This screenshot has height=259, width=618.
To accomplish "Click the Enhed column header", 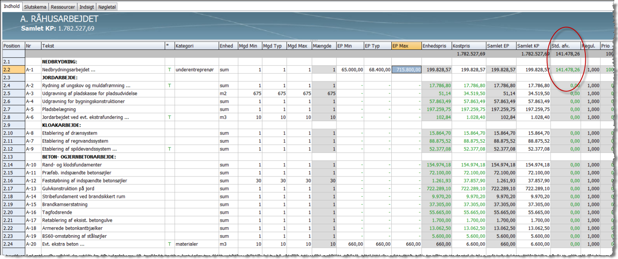I will click(228, 46).
